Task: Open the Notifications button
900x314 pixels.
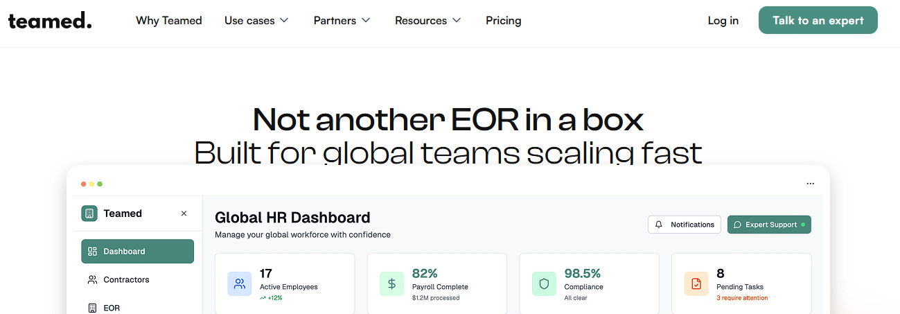Action: tap(685, 225)
